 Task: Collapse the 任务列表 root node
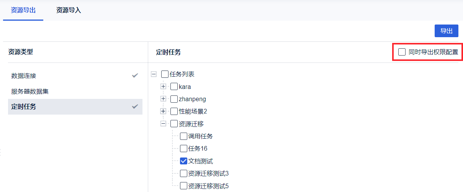pyautogui.click(x=154, y=74)
